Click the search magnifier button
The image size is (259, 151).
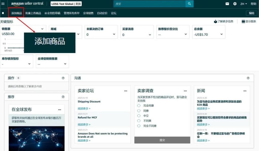[189, 4]
